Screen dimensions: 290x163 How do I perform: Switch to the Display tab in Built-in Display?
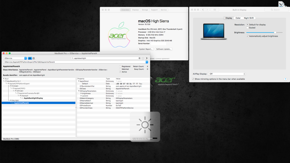(229, 18)
